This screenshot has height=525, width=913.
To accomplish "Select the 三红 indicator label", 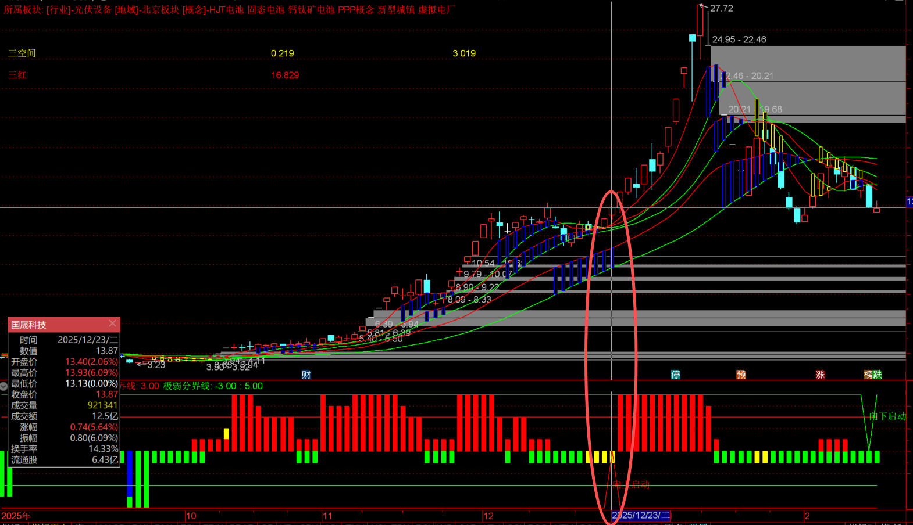I will [x=17, y=75].
